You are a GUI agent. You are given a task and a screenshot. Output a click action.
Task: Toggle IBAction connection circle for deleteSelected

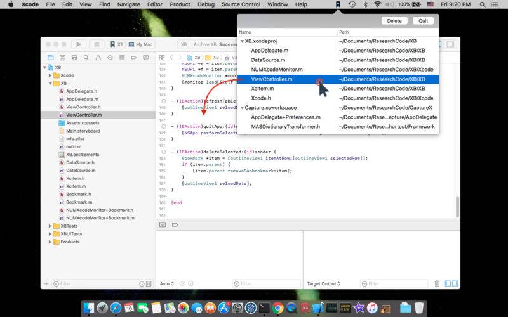tap(164, 152)
